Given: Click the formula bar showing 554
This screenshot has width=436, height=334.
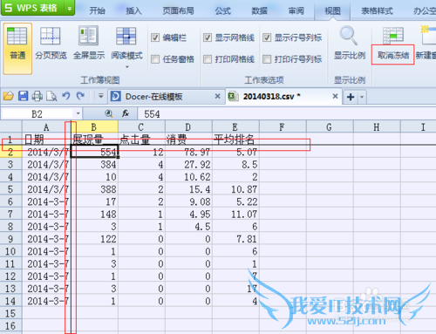Looking at the screenshot, I should pos(287,113).
